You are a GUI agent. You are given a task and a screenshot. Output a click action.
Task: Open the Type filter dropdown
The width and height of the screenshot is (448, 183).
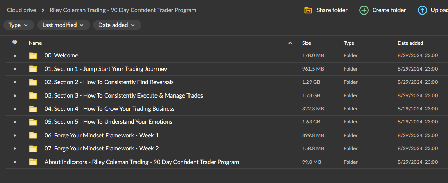(19, 25)
